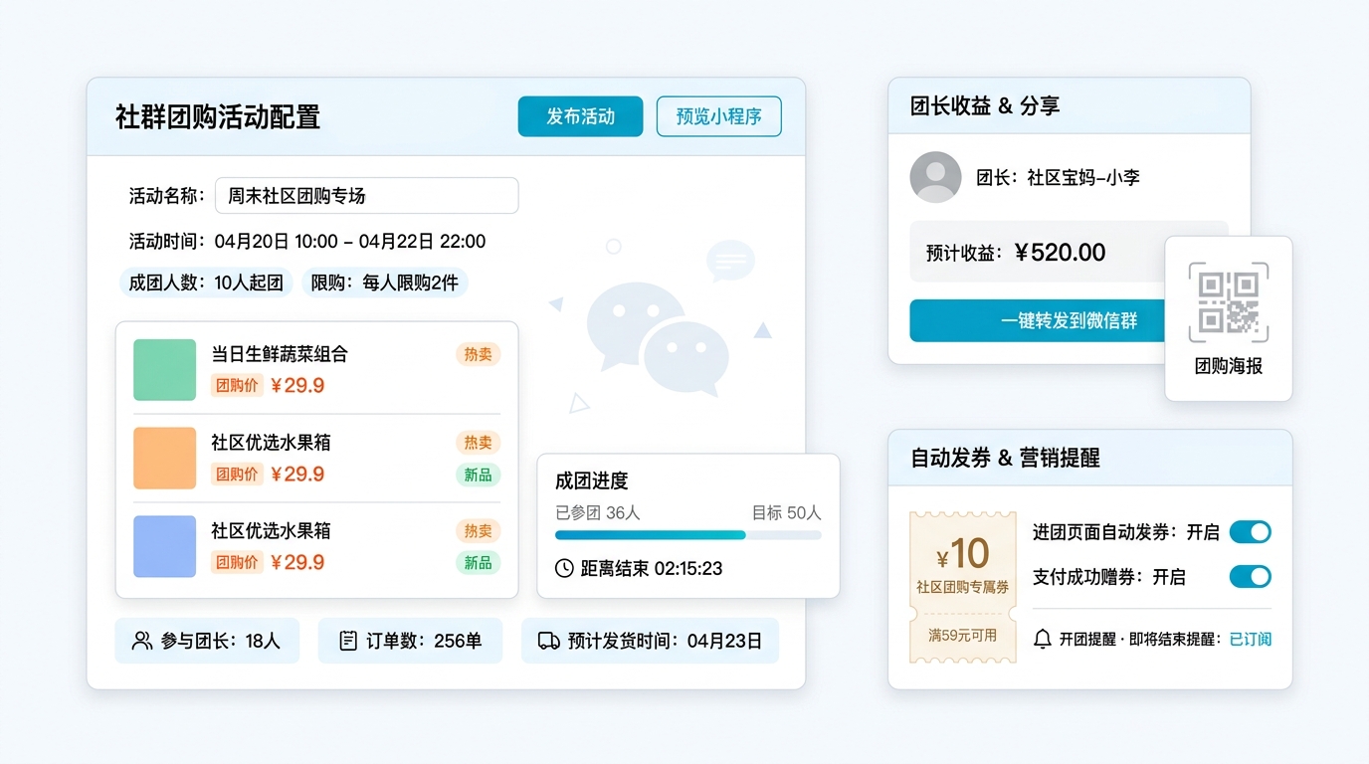Viewport: 1369px width, 764px height.
Task: Disable the 支付成功赠券 switch
Action: click(1250, 577)
